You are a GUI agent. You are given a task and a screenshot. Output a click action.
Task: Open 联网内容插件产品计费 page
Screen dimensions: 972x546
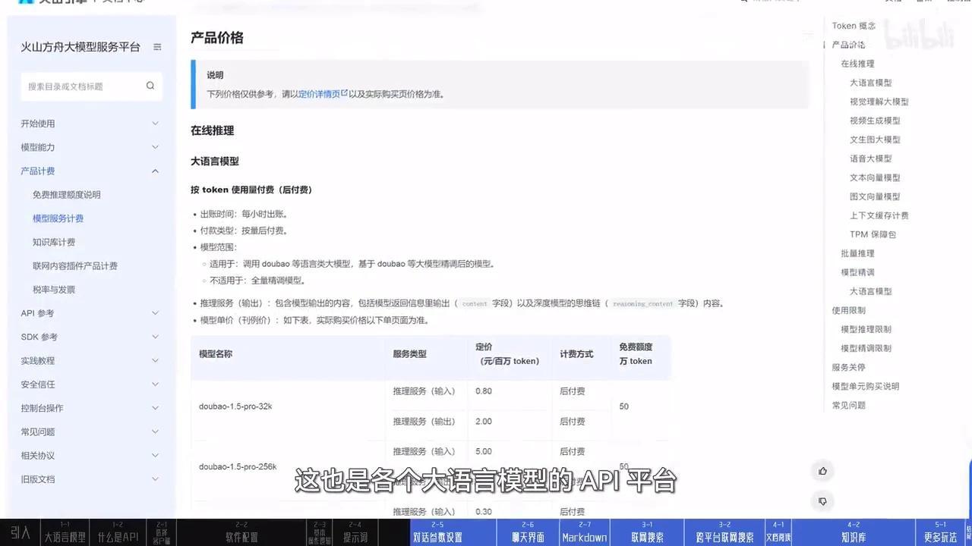pos(75,266)
